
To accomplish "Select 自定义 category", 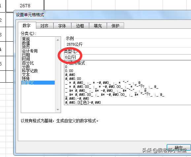I will (x=38, y=83).
